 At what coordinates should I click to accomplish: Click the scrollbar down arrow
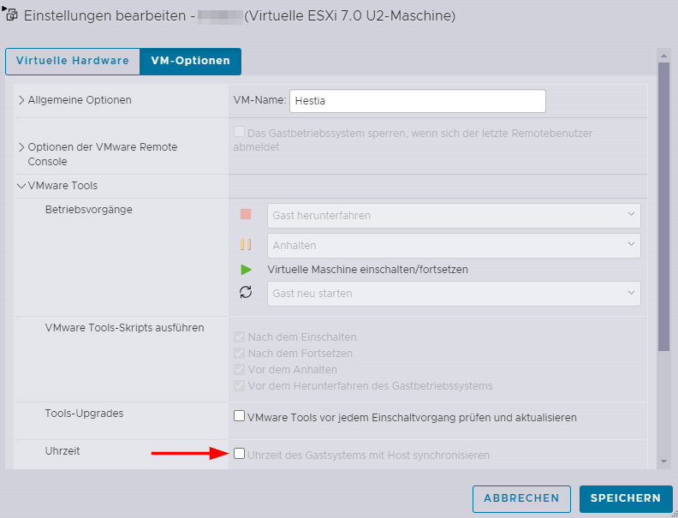(663, 461)
